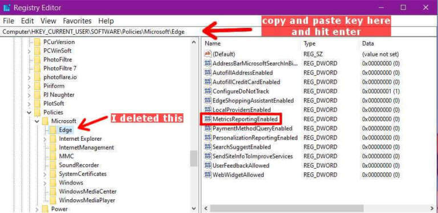This screenshot has width=438, height=213.
Task: Select the SystemCertificates key
Action: [x=83, y=174]
